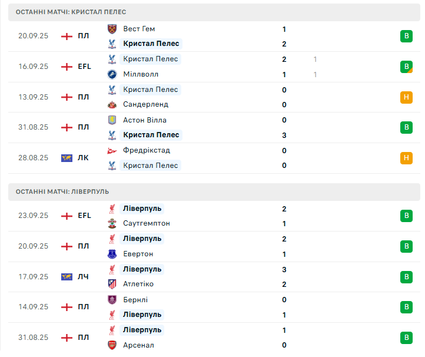Open the Саутгемптон team link
425x357 pixels.
point(147,223)
